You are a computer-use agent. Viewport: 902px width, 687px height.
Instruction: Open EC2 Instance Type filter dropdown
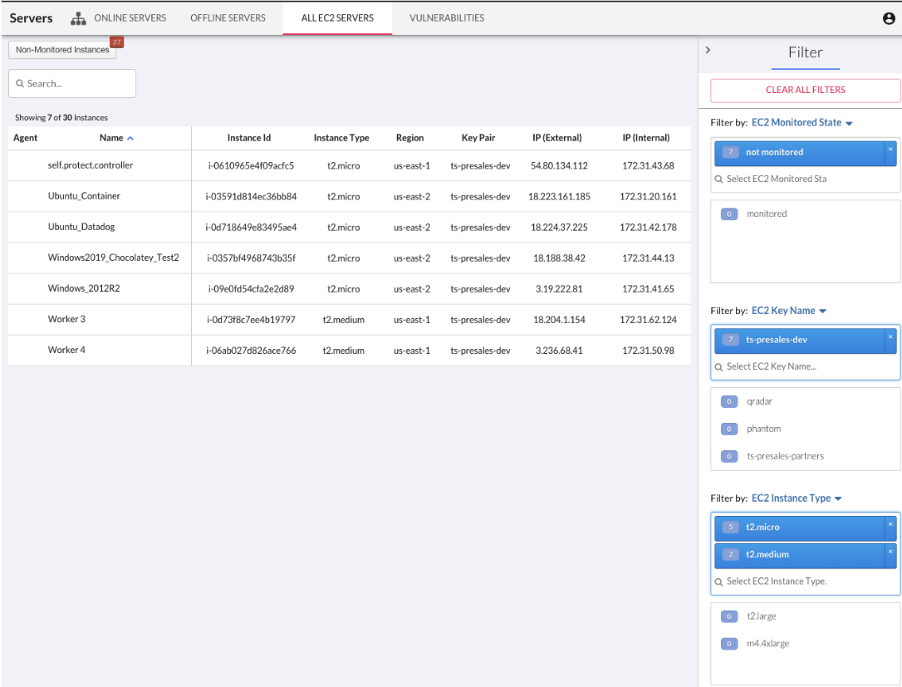pos(797,498)
